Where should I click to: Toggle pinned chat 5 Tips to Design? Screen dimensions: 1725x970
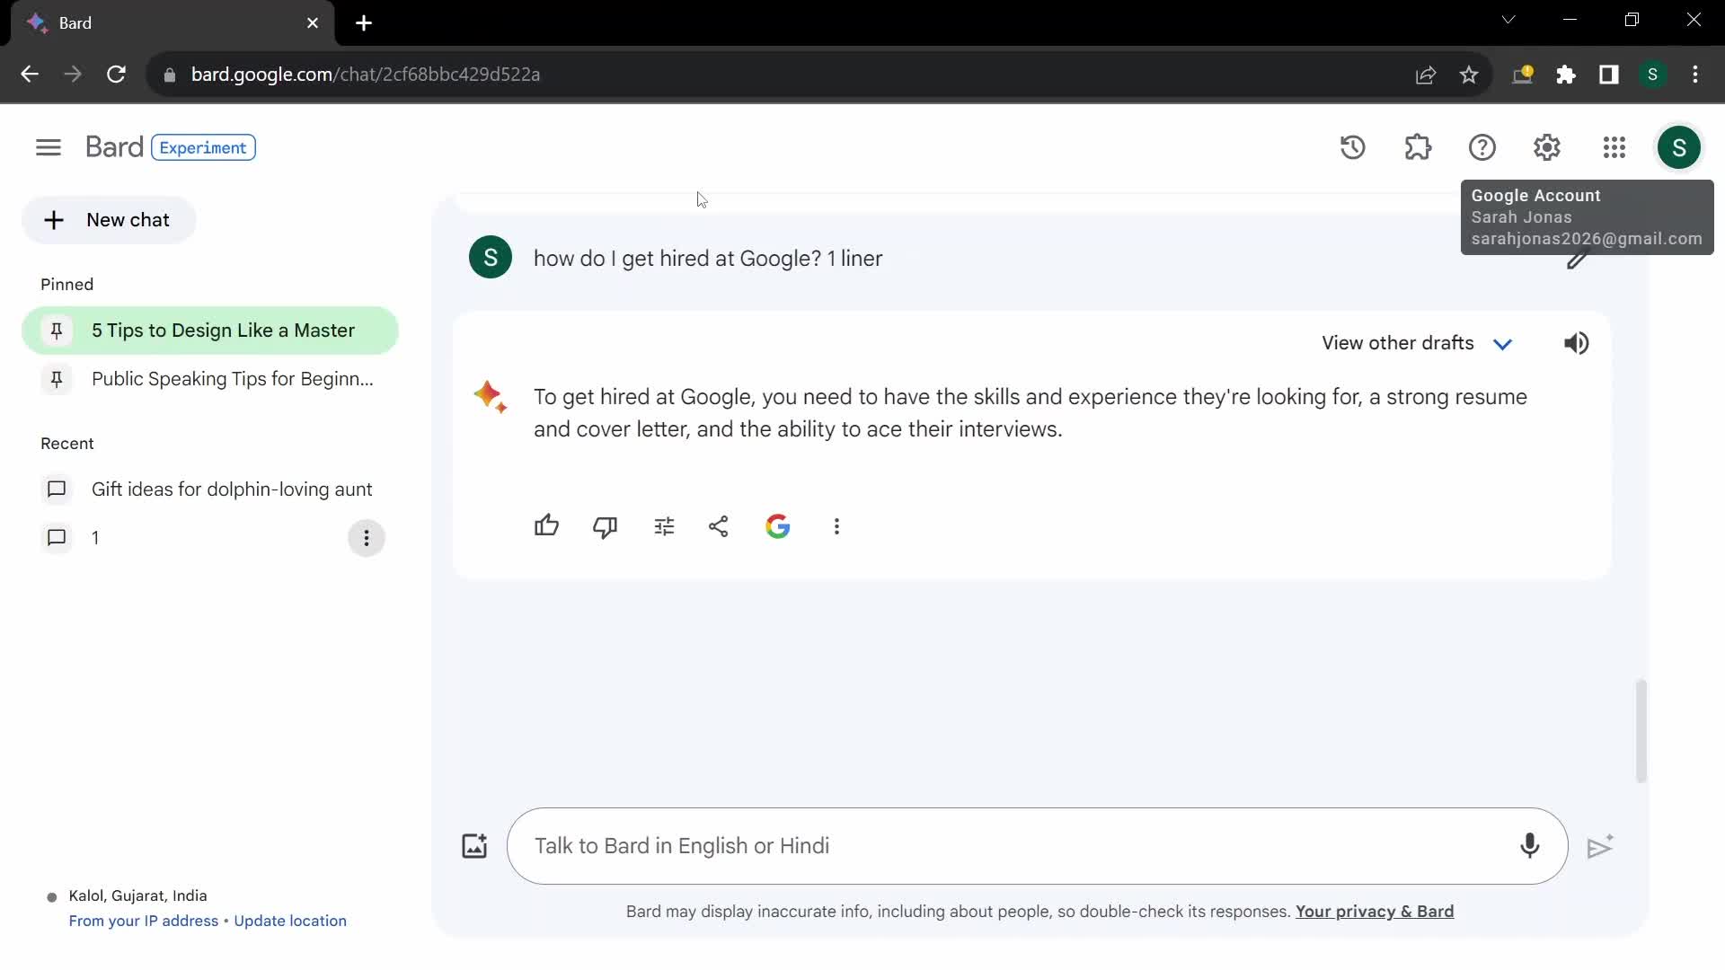click(x=57, y=331)
